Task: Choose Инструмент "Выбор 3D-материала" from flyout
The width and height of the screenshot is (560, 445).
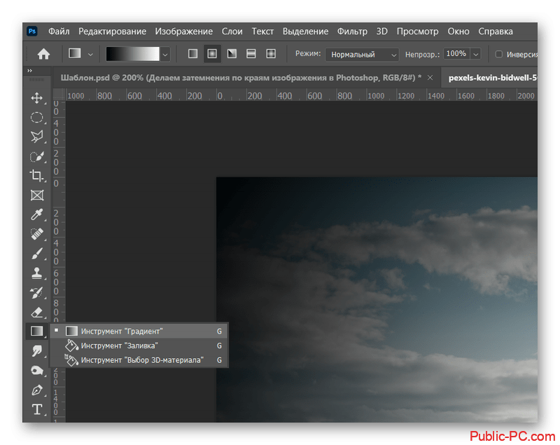Action: click(141, 360)
